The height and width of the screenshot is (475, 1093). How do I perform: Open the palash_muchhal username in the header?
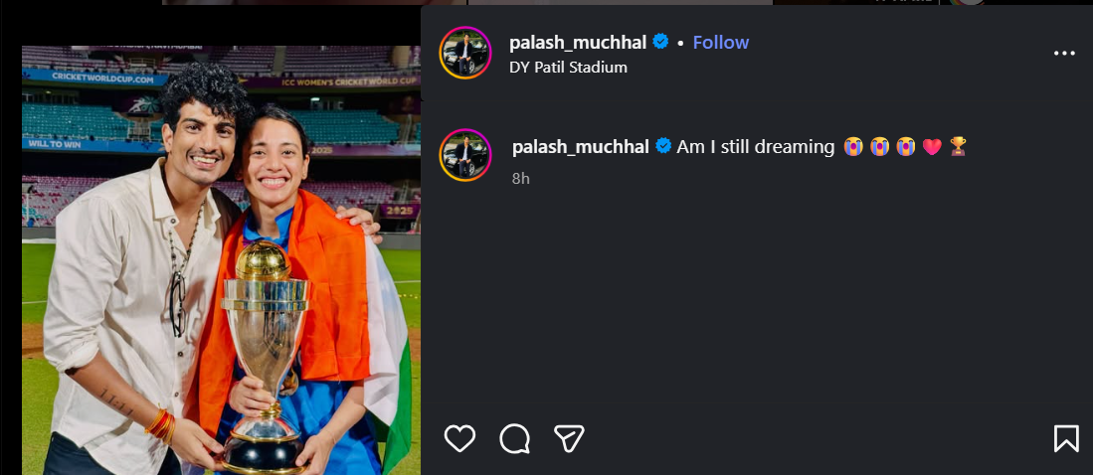pos(578,43)
